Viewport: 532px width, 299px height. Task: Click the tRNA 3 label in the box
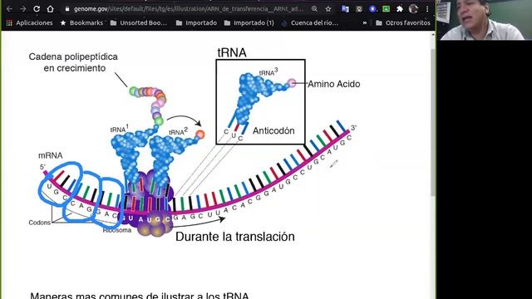coord(268,72)
